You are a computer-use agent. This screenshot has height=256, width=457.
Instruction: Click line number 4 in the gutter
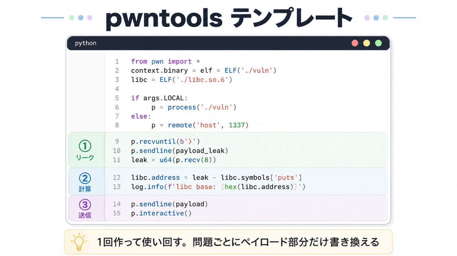[117, 89]
